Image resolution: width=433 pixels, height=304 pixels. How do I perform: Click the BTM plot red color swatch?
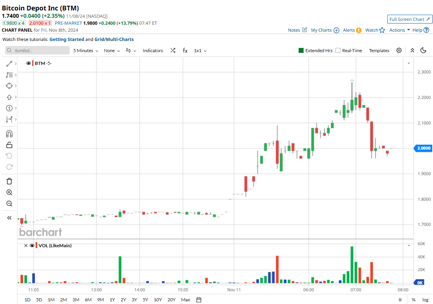(x=33, y=63)
